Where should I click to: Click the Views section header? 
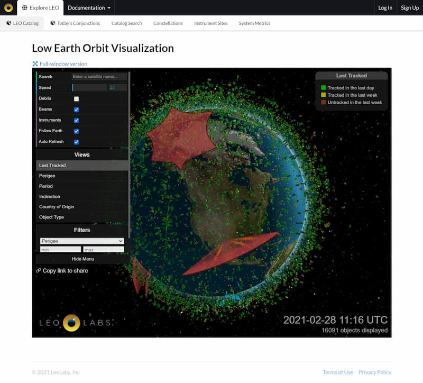click(82, 154)
